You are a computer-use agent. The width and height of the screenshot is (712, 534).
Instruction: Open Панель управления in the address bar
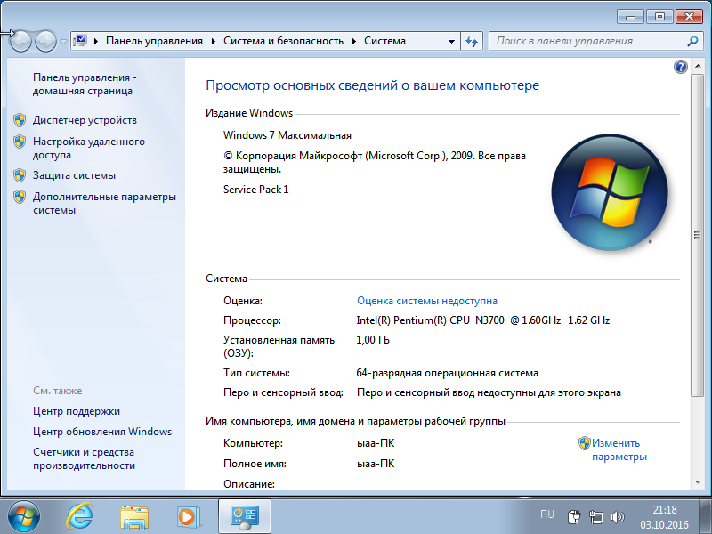click(x=154, y=41)
